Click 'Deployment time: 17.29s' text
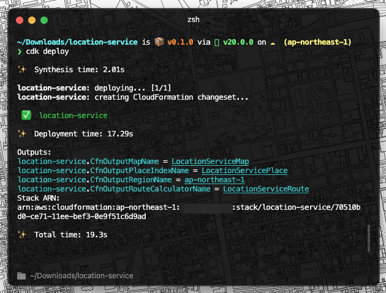Viewport: 386px width, 293px height. [x=84, y=134]
